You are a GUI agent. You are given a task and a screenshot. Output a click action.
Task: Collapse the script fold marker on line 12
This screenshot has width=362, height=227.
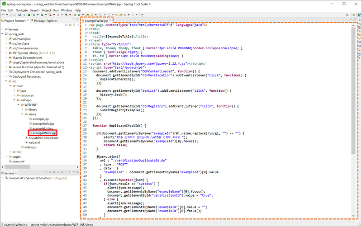tap(88, 67)
